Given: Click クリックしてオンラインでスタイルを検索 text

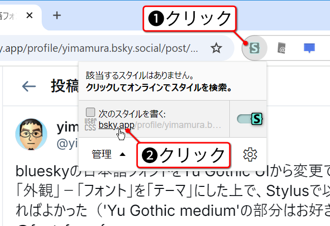Looking at the screenshot, I should coord(159,87).
